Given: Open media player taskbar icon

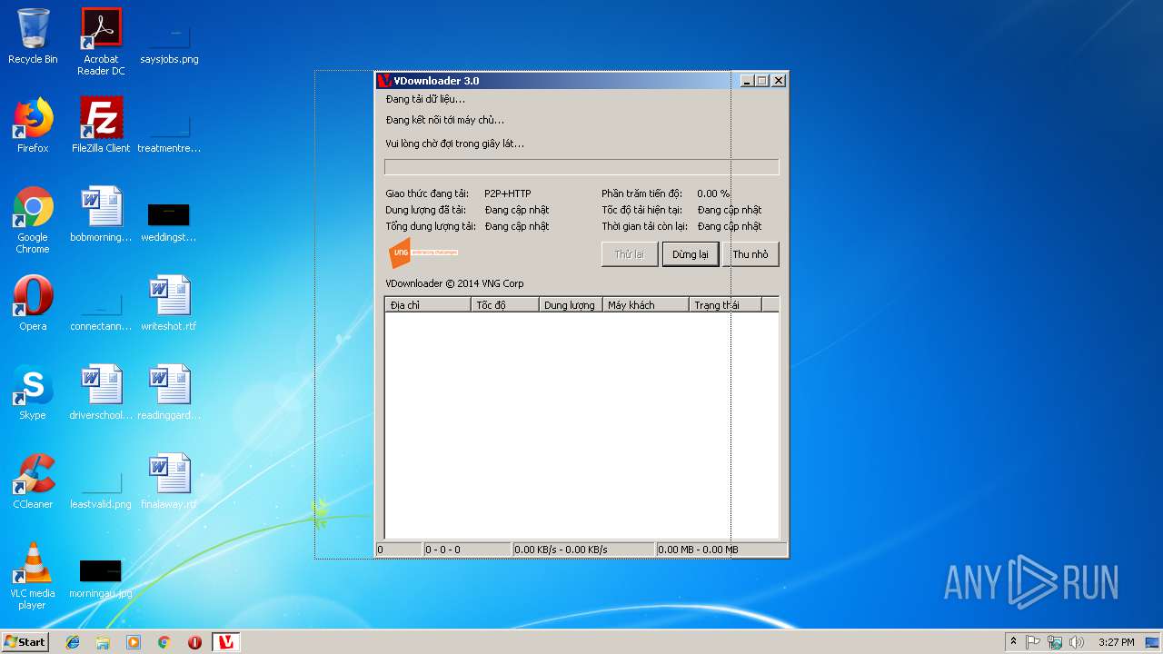Looking at the screenshot, I should coord(134,641).
